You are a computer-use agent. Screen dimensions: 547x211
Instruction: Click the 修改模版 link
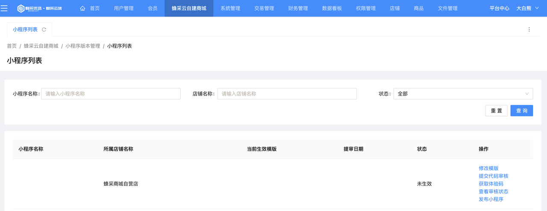(x=488, y=168)
